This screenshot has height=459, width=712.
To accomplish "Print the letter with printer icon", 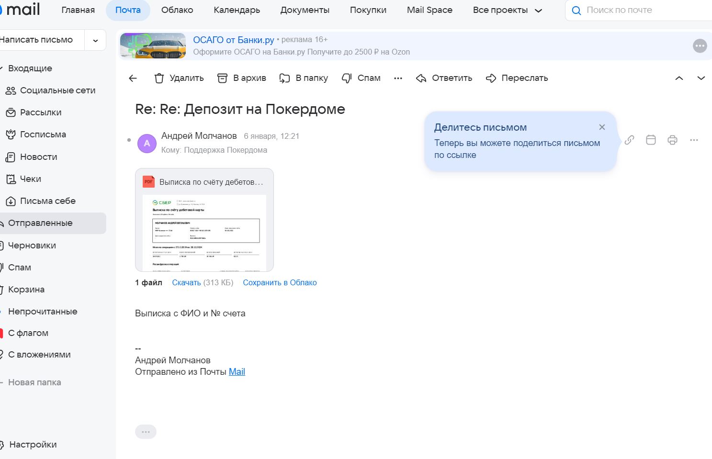I will (672, 140).
